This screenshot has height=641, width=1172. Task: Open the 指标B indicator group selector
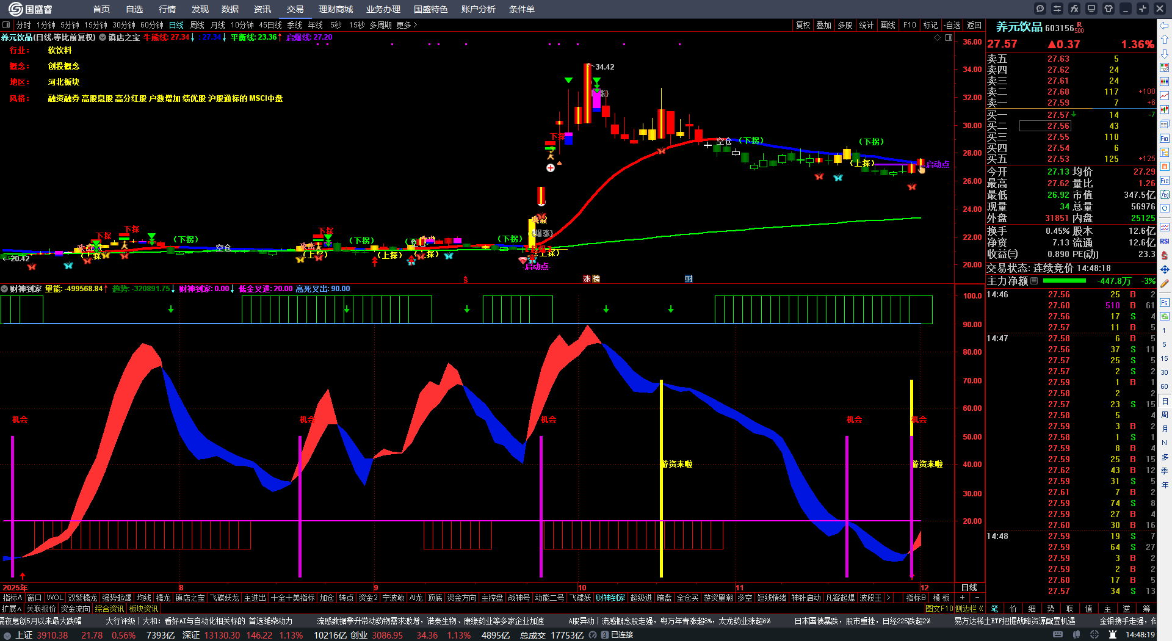click(916, 598)
